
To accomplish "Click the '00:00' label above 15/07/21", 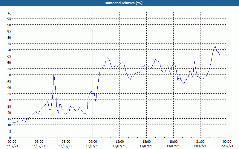I will point(227,142).
